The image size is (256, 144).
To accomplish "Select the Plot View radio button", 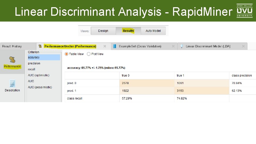I will [x=89, y=54].
